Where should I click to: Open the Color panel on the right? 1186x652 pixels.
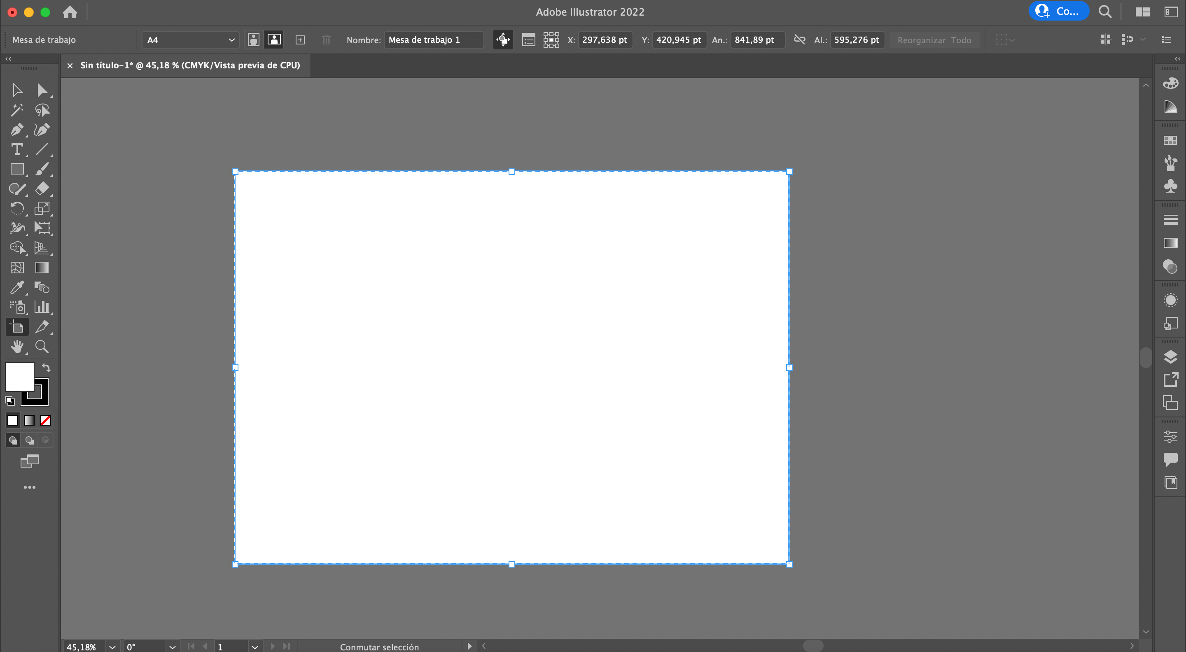pos(1171,83)
